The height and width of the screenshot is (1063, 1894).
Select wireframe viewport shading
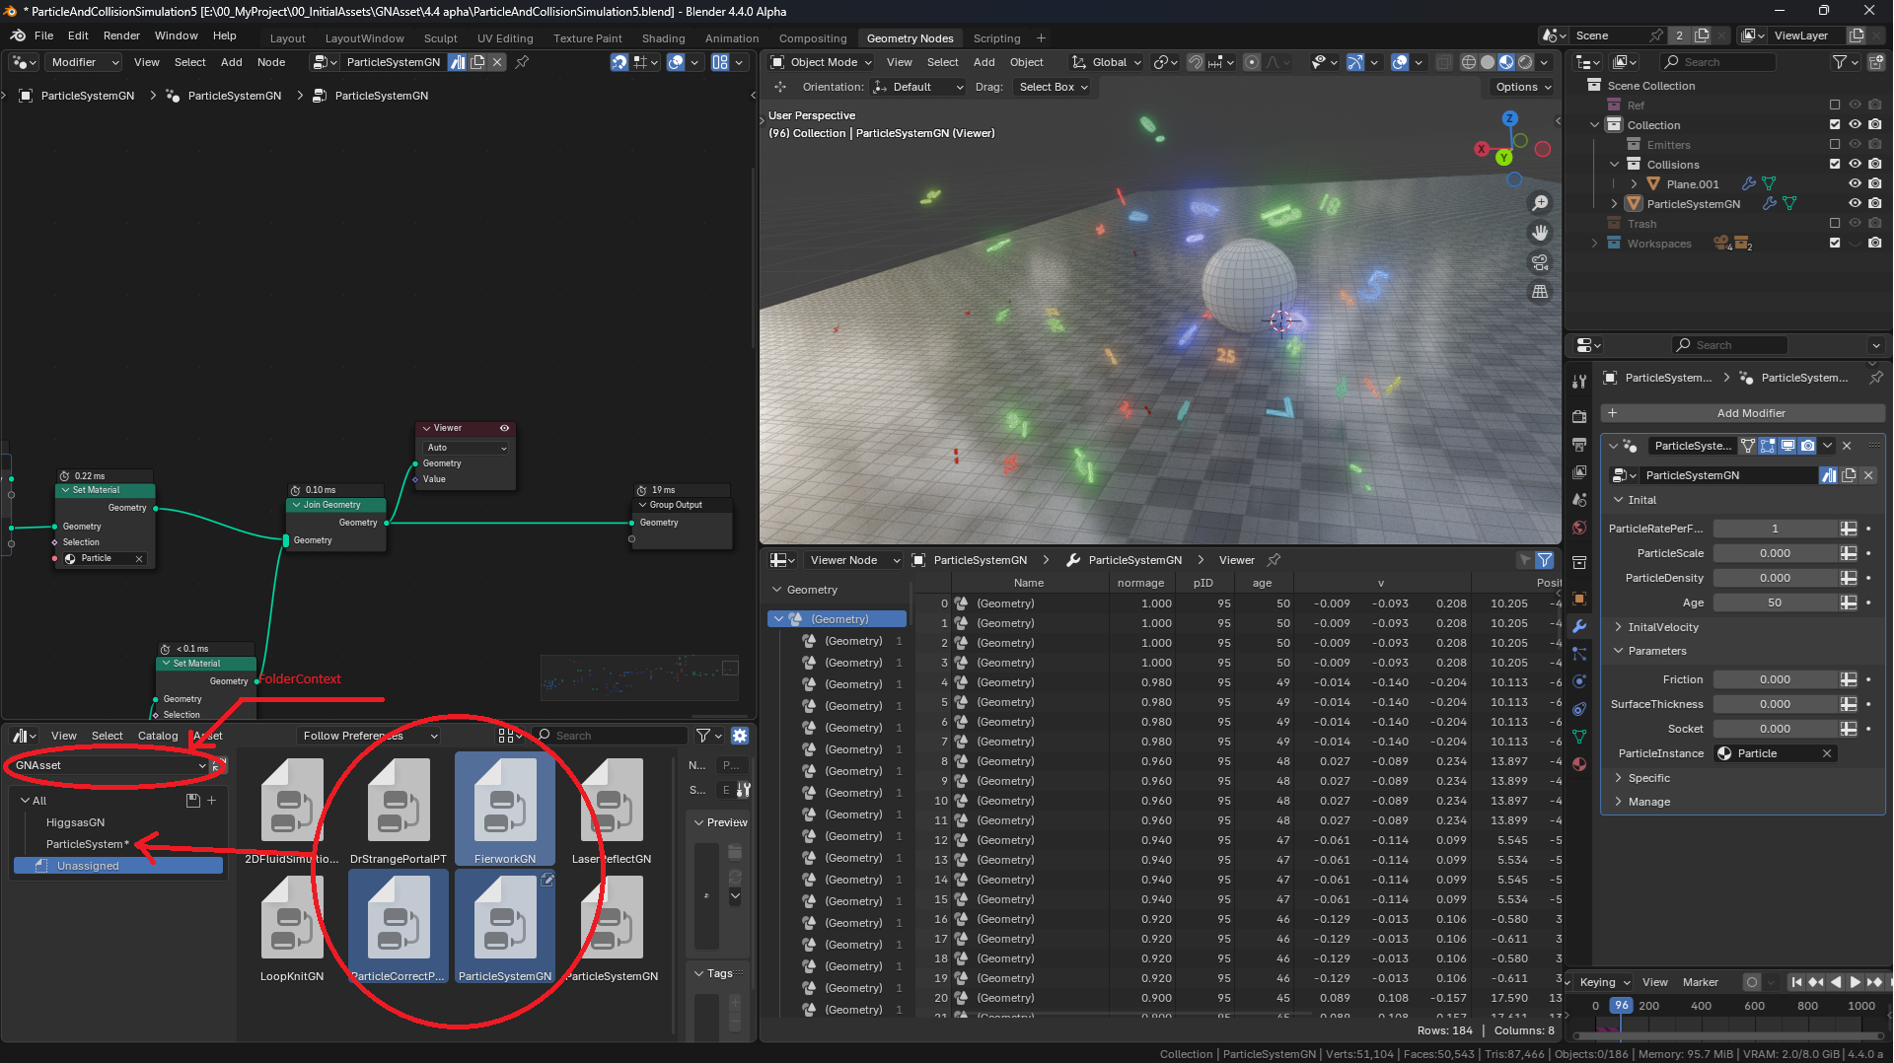[x=1469, y=62]
